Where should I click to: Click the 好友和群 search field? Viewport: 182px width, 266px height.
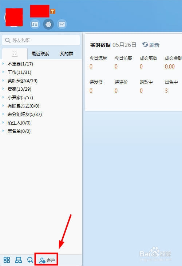(41, 40)
